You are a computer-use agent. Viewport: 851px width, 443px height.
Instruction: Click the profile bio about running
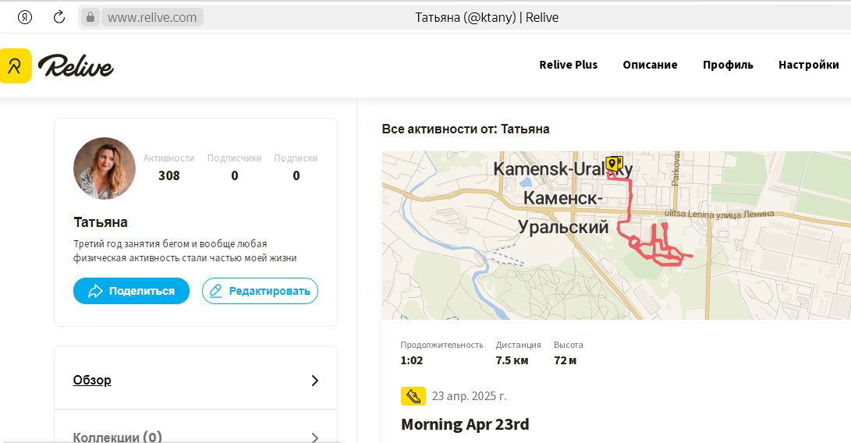tap(185, 251)
